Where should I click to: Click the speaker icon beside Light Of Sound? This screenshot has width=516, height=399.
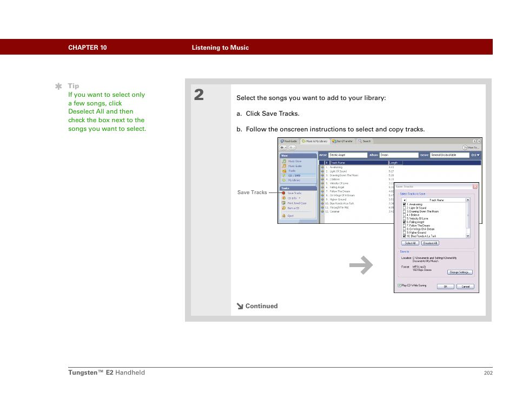click(x=322, y=171)
